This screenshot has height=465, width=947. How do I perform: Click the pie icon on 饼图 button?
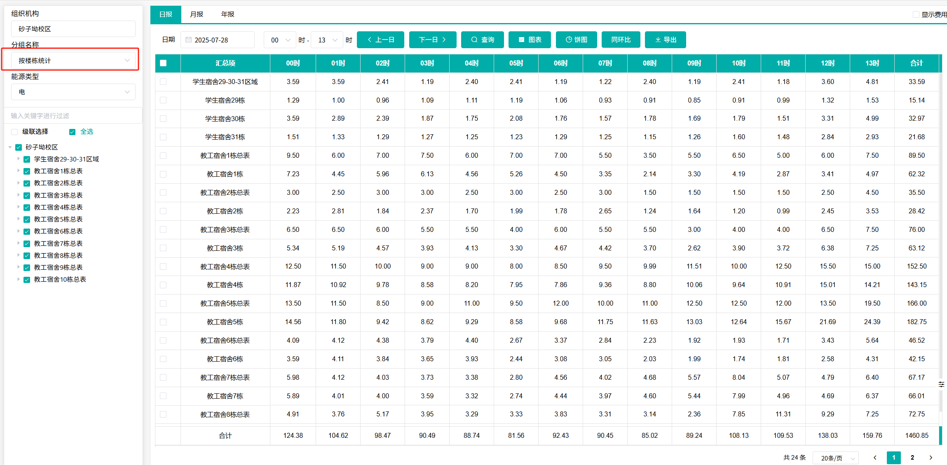tap(569, 40)
